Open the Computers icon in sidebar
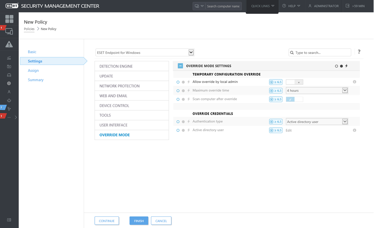Viewport: 374px width, 228px height. (x=9, y=32)
